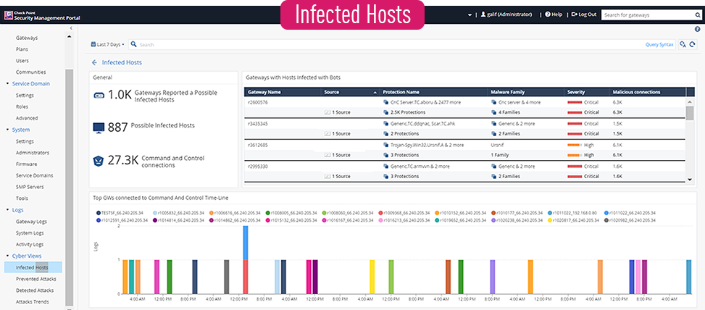Open Detected Attacks view
The height and width of the screenshot is (310, 705).
(x=35, y=290)
